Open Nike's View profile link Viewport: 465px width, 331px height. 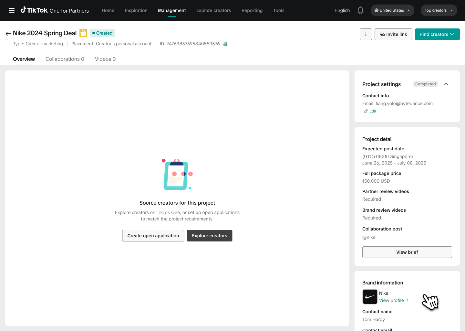pos(394,300)
